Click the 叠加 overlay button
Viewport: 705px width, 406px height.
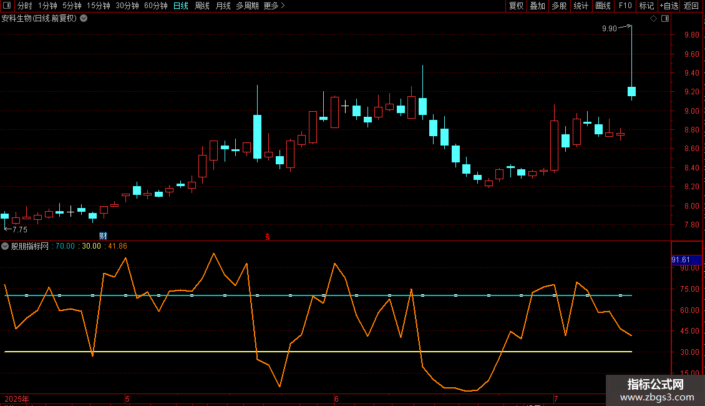[537, 6]
